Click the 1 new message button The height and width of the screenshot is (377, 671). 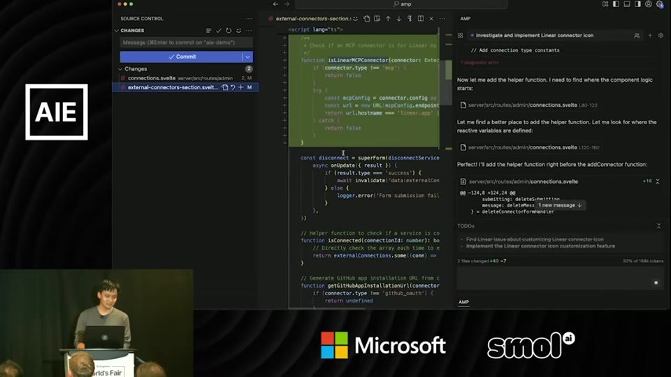coord(559,205)
